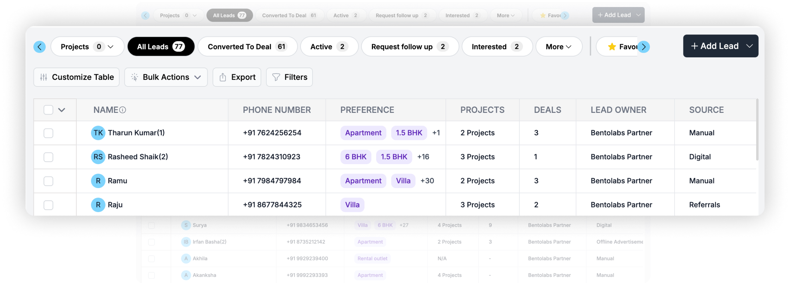Open the Tharun Kumar(1) lead name
The height and width of the screenshot is (283, 790).
[136, 133]
